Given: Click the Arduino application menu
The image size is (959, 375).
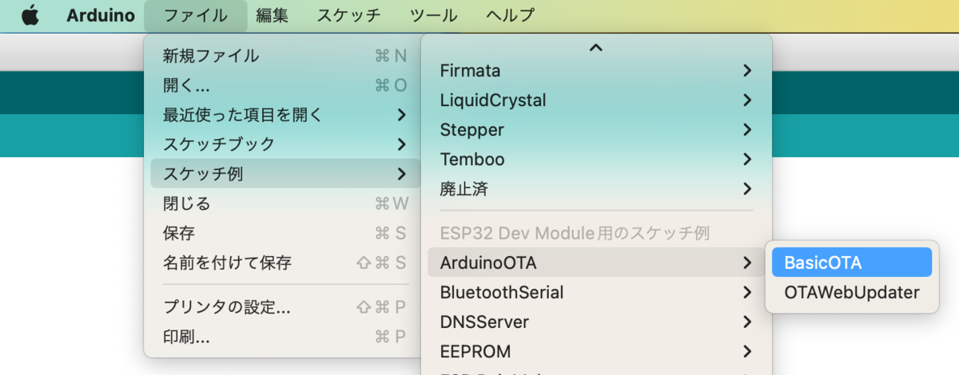Looking at the screenshot, I should coord(100,15).
